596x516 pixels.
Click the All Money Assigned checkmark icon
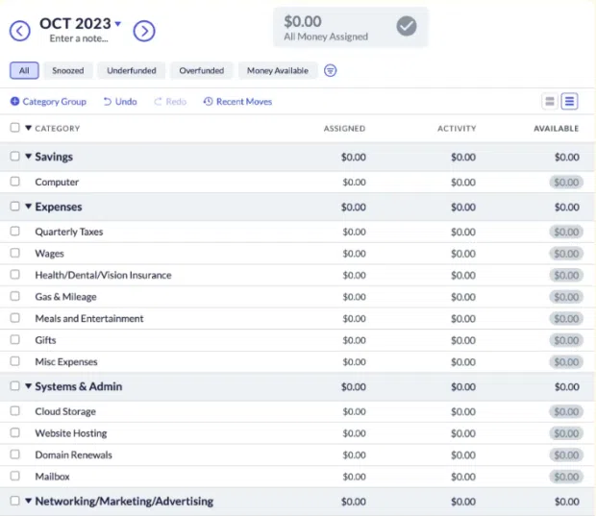[407, 27]
